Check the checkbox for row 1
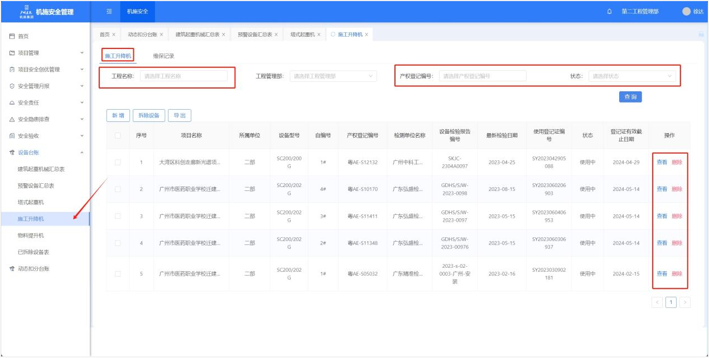This screenshot has width=709, height=358. point(117,163)
